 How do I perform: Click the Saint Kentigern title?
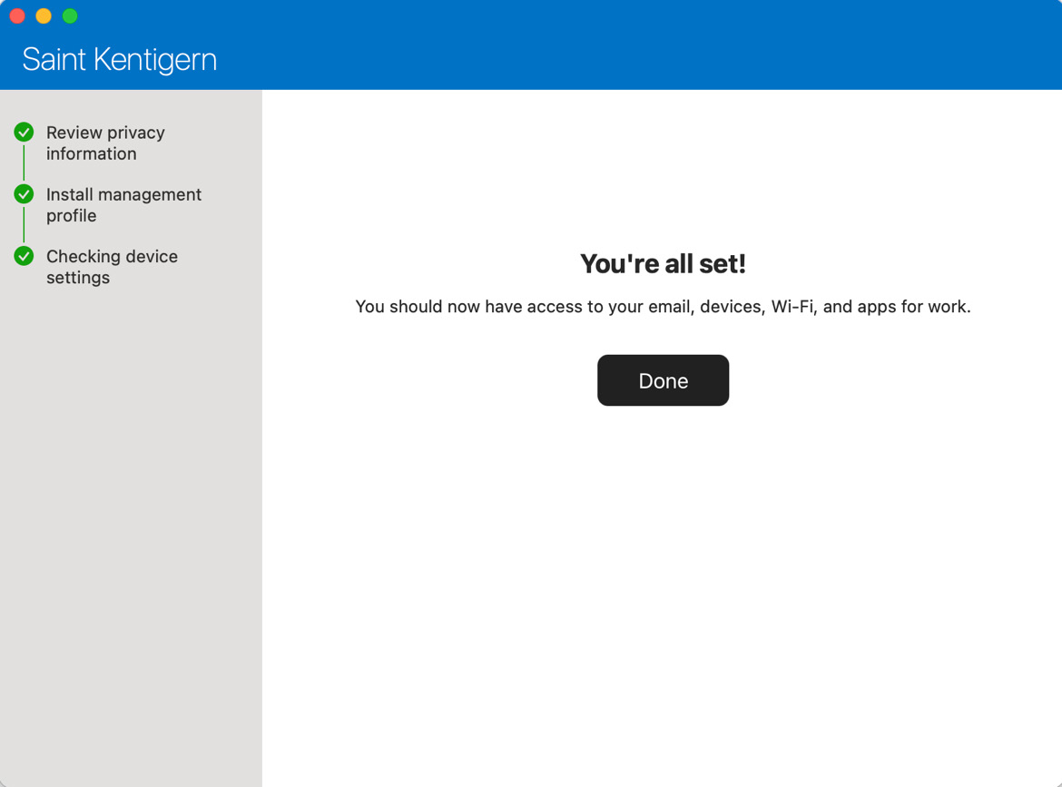pyautogui.click(x=119, y=60)
